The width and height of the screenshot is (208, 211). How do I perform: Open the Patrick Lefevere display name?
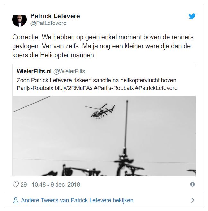pos(55,16)
